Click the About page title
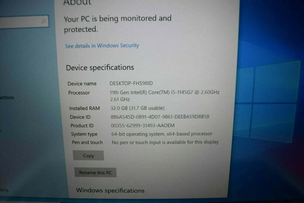Image resolution: width=304 pixels, height=203 pixels. 77,2
